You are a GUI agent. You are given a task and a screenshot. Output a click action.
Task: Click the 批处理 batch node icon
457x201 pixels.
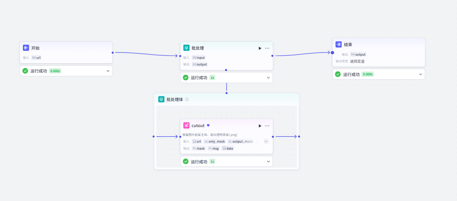pos(187,48)
